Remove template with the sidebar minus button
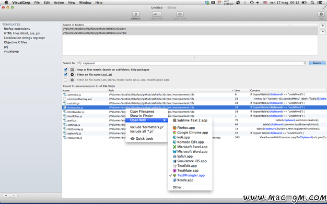This screenshot has width=327, height=204. 14,196
